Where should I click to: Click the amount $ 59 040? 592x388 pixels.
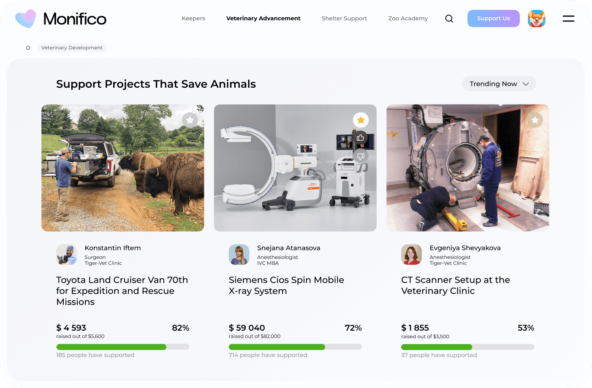(x=247, y=328)
